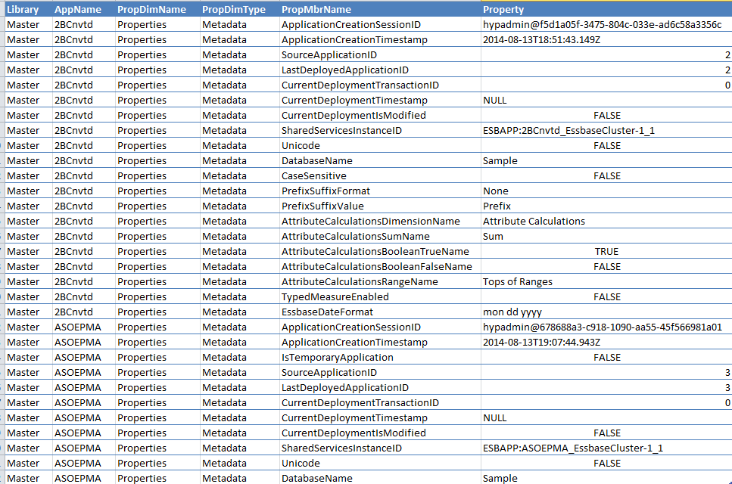
Task: Select Master cell in ApplicationCreationSessionID 2BCnvtd row
Action: click(28, 25)
